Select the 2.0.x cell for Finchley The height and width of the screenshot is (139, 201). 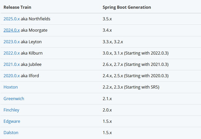[107, 110]
